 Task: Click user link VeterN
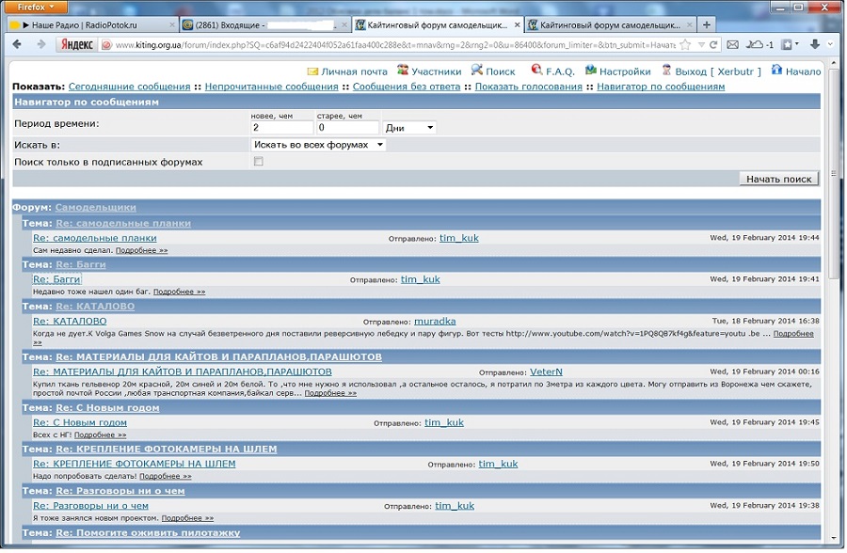click(x=546, y=371)
